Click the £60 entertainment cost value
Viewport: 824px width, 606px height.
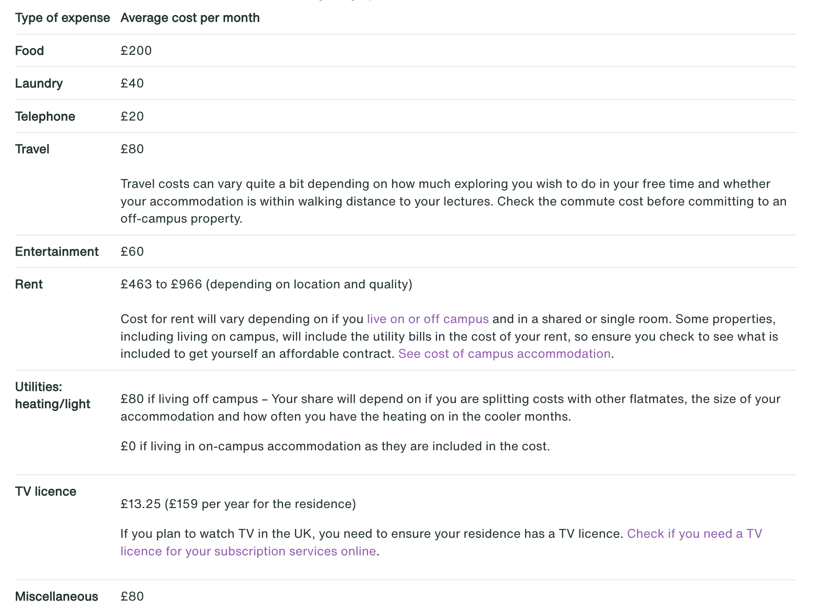tap(132, 252)
